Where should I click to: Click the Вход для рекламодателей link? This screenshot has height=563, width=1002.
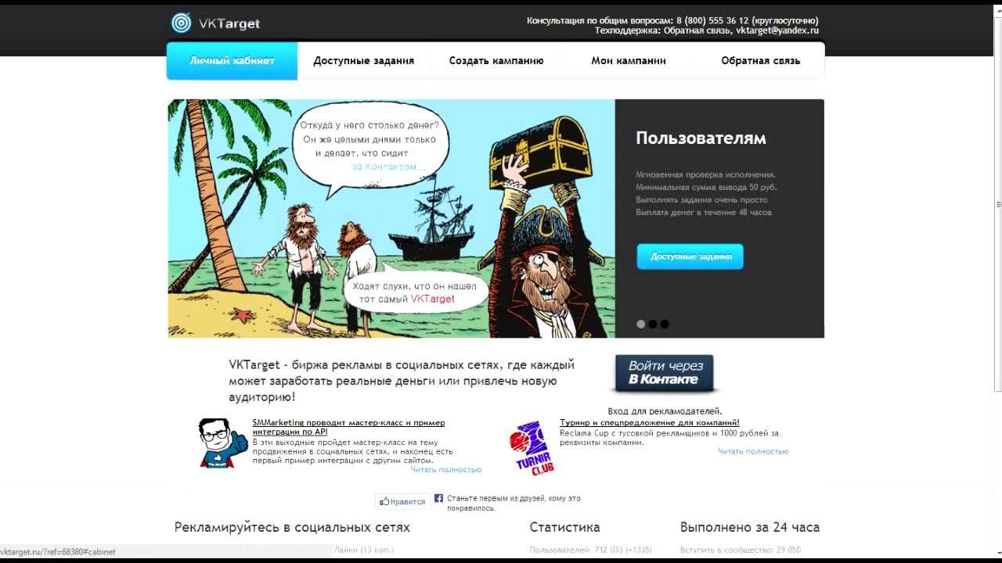[x=665, y=411]
